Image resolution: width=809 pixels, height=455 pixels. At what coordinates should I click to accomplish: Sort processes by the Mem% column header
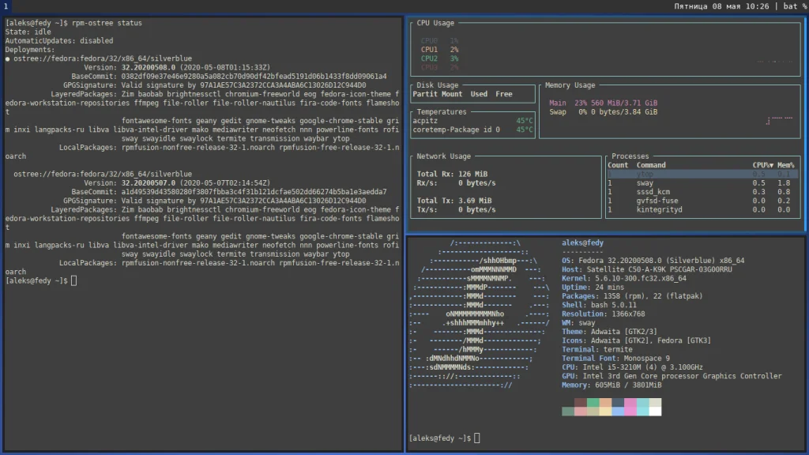[786, 165]
